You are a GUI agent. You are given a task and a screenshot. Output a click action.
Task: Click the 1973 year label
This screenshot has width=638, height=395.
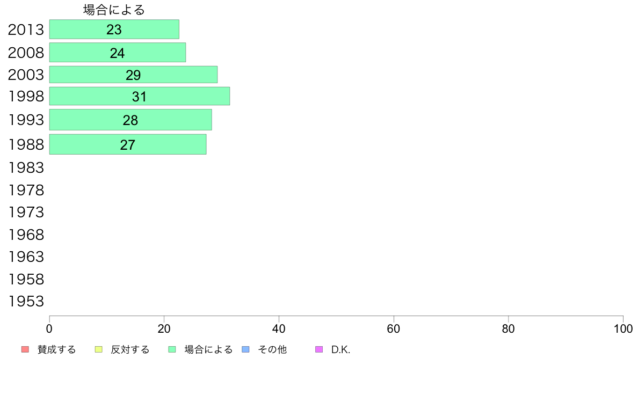click(26, 213)
